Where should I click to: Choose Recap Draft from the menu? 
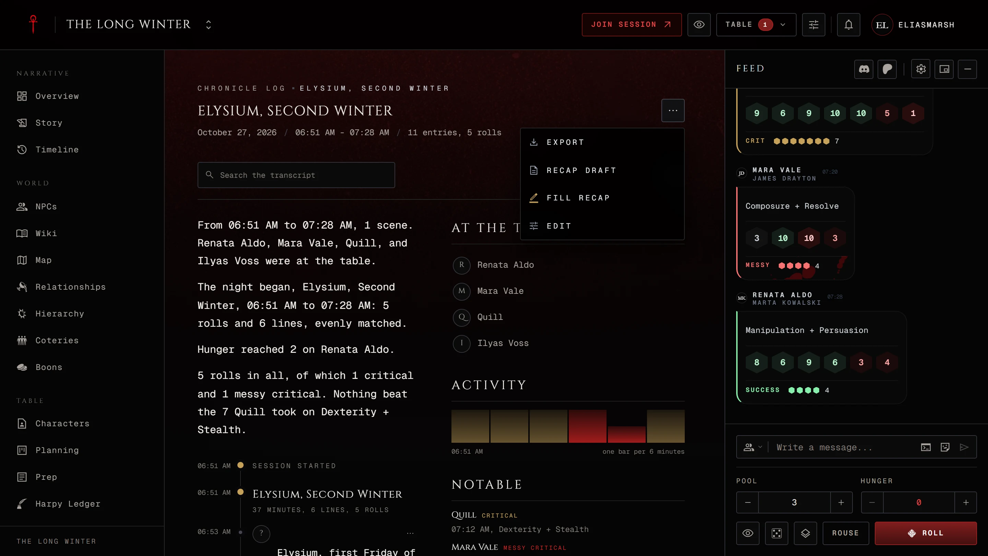coord(602,170)
